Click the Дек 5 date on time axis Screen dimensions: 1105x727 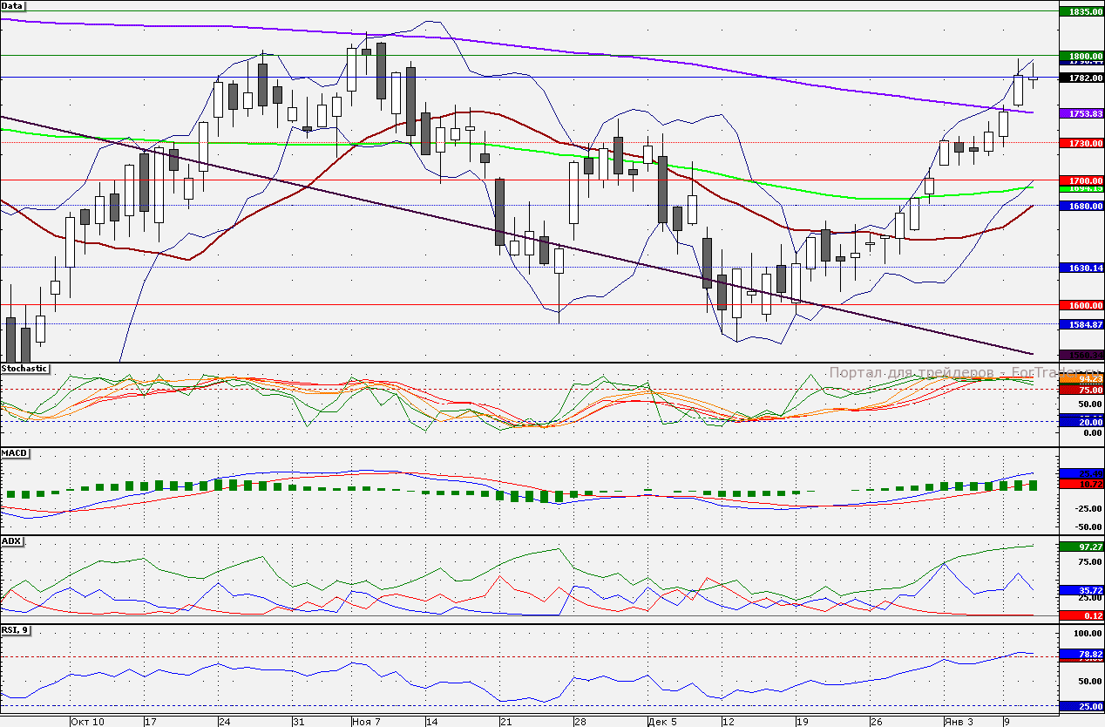[x=663, y=722]
